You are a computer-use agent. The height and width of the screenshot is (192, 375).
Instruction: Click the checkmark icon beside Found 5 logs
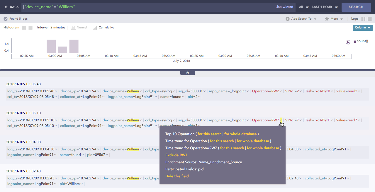pyautogui.click(x=6, y=18)
